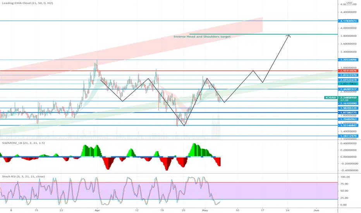Click the 1.87380775 price level label
The image size is (361, 213).
coord(348,113)
